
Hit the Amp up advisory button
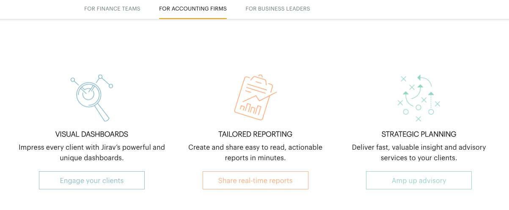(x=419, y=180)
